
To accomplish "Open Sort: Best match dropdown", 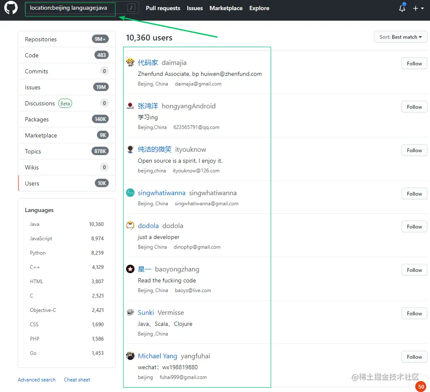I will coord(400,37).
